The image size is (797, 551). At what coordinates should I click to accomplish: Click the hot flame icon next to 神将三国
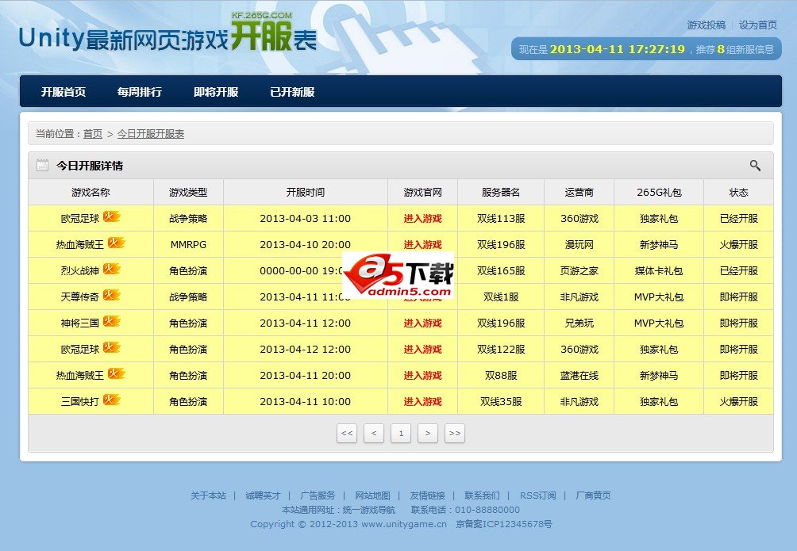tap(111, 321)
